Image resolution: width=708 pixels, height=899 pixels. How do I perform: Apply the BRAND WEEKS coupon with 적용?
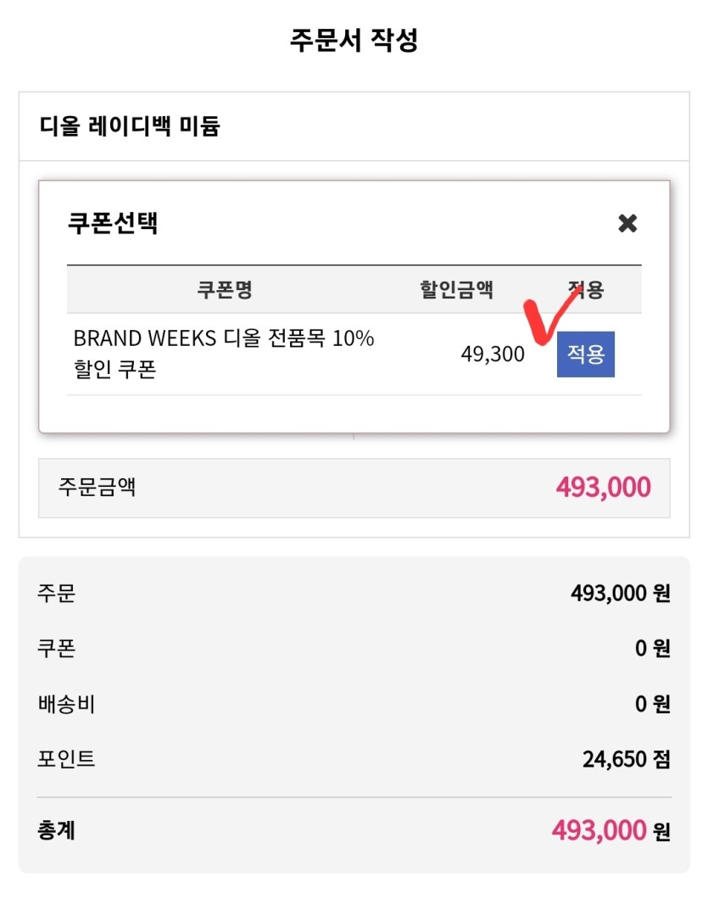585,354
